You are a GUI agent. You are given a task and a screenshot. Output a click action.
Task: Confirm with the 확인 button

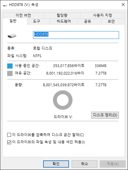click(56, 164)
